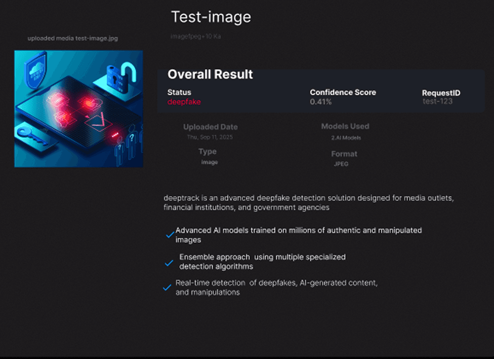Viewport: 494px width, 359px height.
Task: Click the Confidence Score label
Action: pos(343,92)
